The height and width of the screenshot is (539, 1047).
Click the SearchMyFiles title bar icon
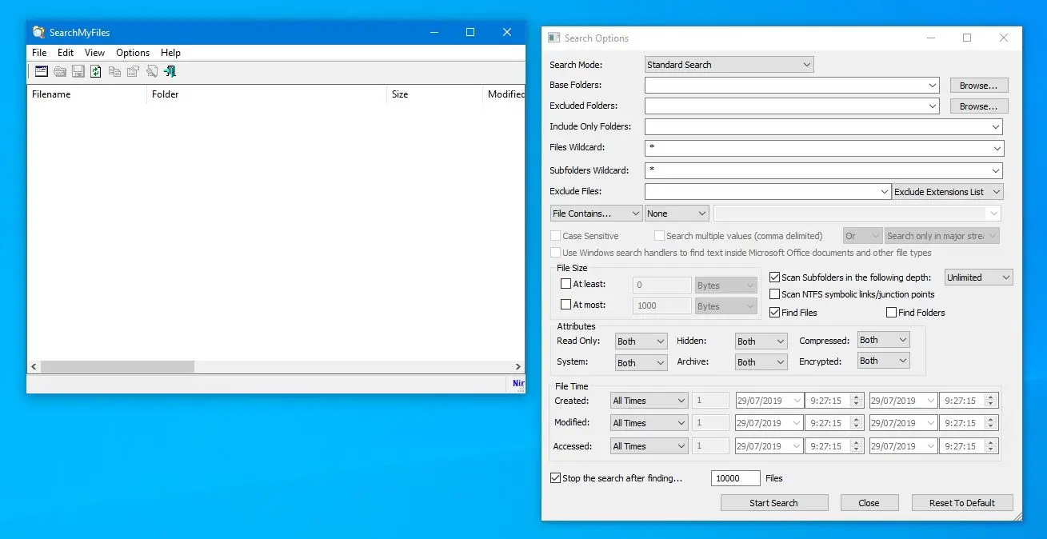point(38,32)
